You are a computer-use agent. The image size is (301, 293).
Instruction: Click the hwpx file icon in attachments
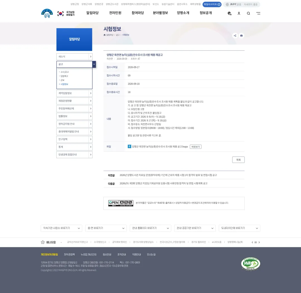(129, 146)
